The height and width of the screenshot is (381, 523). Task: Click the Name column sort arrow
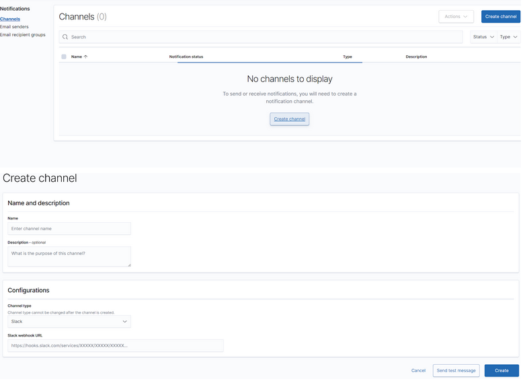tap(85, 57)
